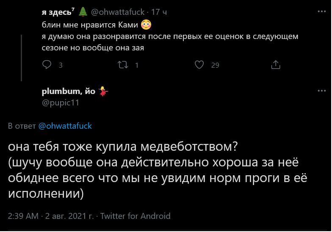Click the Twitter for Android source link
332x232 pixels.
135,216
